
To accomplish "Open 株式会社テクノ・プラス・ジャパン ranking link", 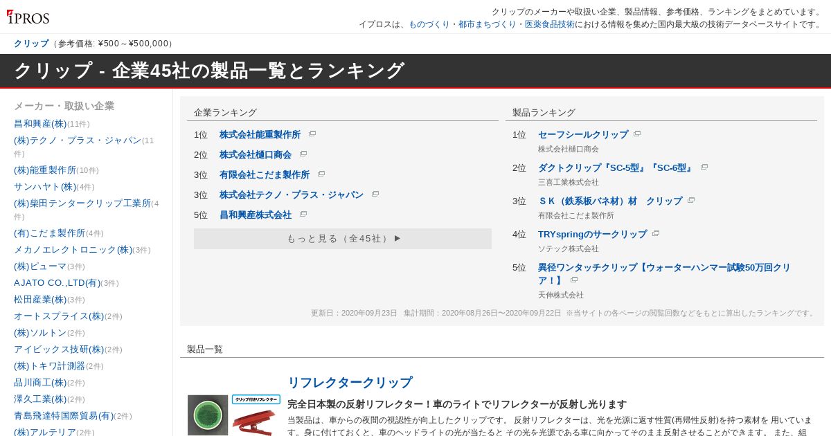I will click(x=292, y=195).
